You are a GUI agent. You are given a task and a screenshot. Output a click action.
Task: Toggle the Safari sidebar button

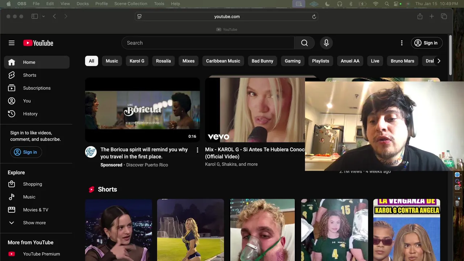tap(35, 16)
